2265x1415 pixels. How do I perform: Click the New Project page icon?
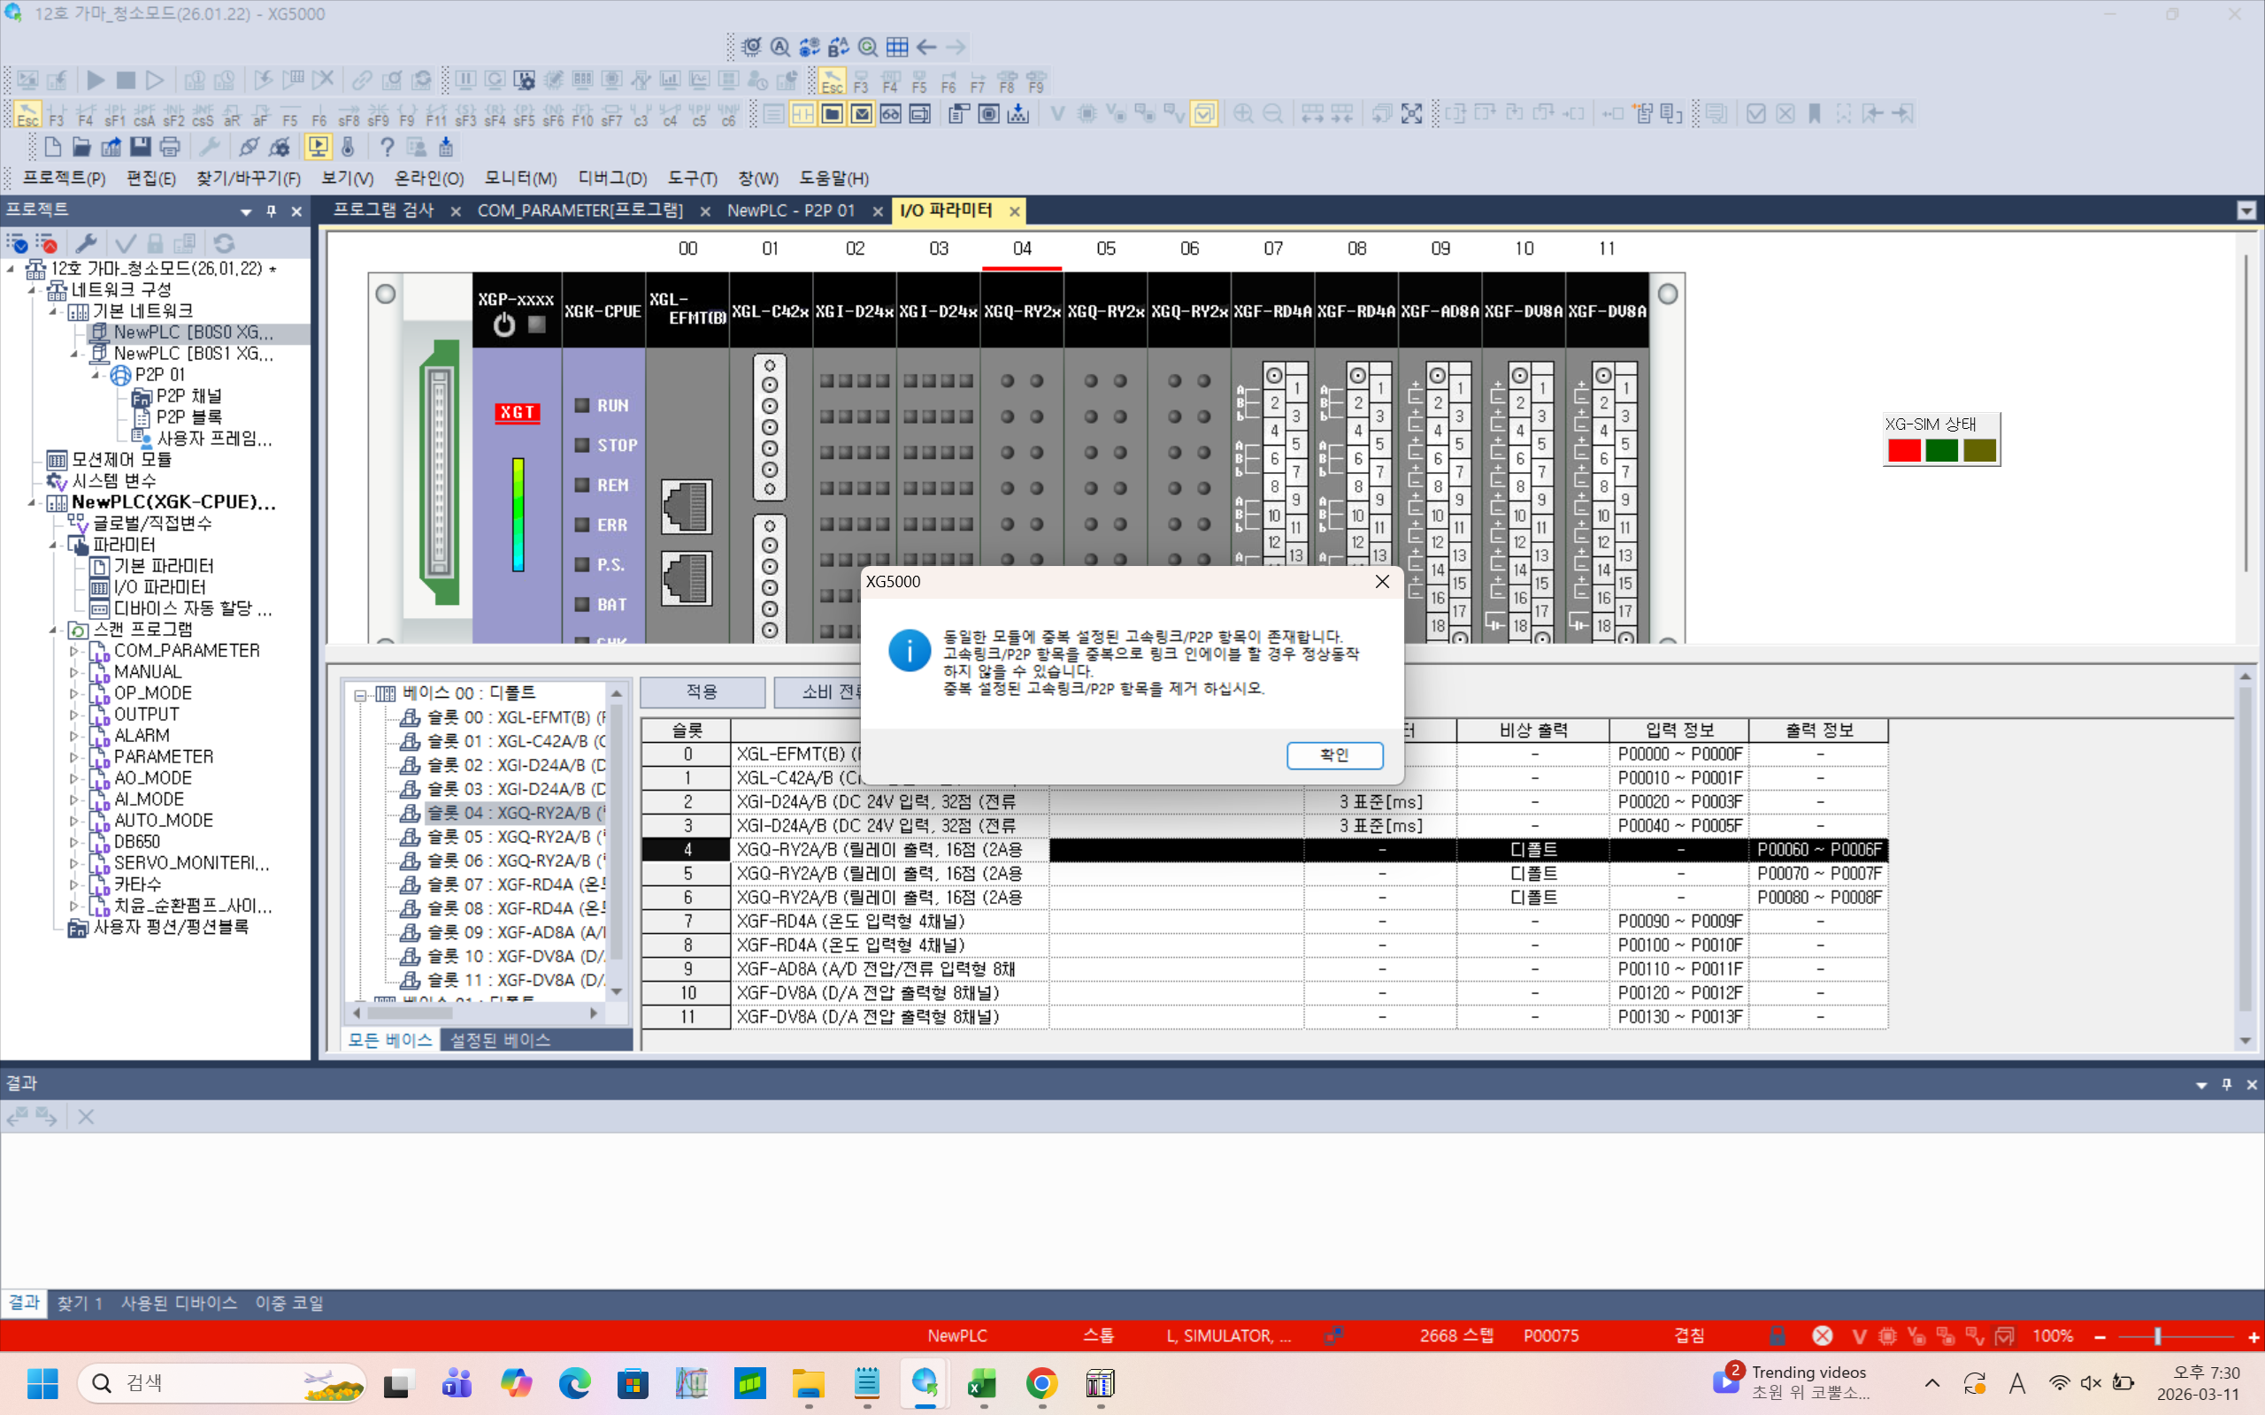[x=52, y=147]
